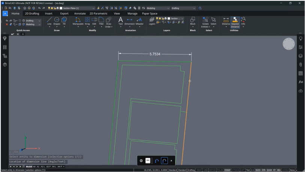Open the Export ribbon tab

point(64,13)
